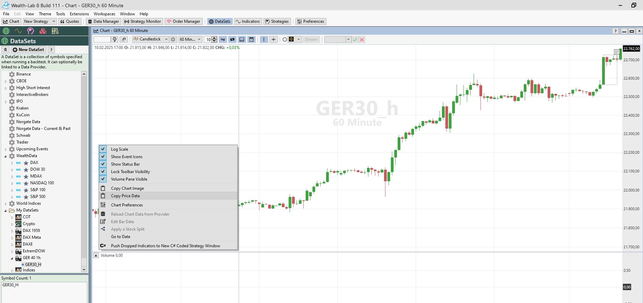The width and height of the screenshot is (643, 303).
Task: Open the red building blocks sidebar icon
Action: 43,31
